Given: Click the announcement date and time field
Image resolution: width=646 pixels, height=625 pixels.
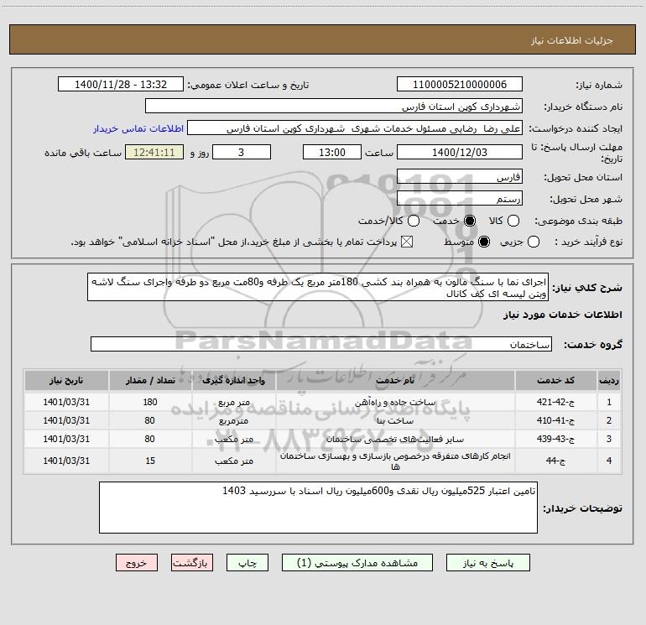Looking at the screenshot, I should [121, 85].
